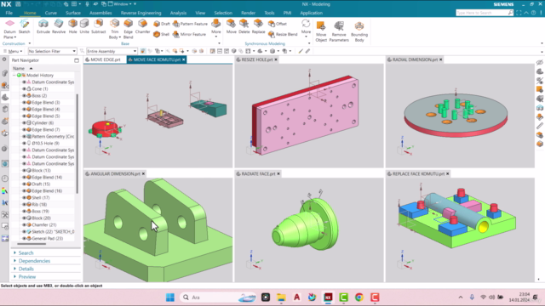Toggle visibility of Rib (18) feature
This screenshot has height=306, width=545.
[24, 204]
